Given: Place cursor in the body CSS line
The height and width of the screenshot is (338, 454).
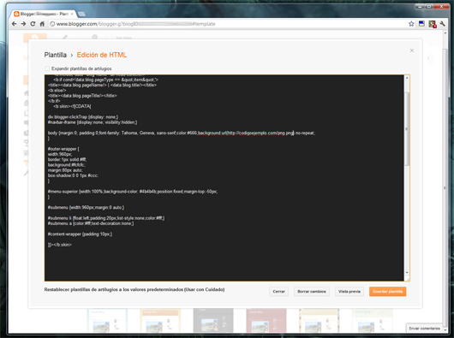Looking at the screenshot, I should coord(182,133).
